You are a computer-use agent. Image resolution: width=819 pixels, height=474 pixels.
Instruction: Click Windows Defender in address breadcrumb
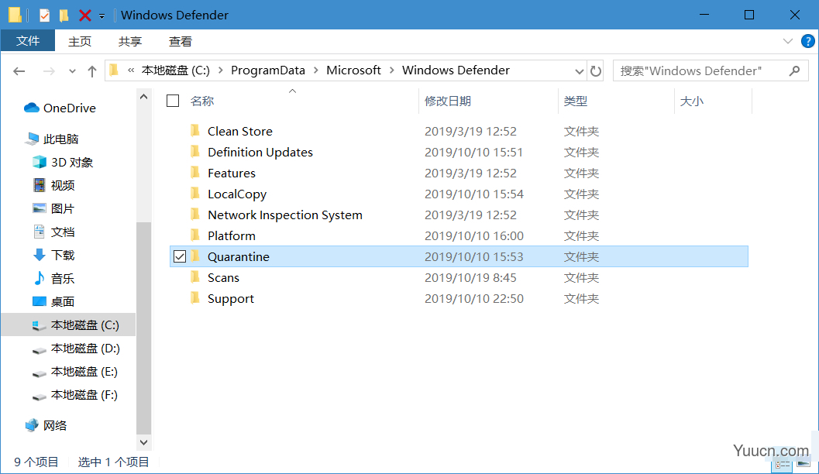click(x=456, y=70)
